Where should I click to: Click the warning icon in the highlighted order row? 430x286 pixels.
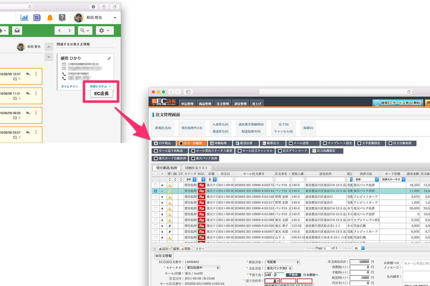coord(169,191)
